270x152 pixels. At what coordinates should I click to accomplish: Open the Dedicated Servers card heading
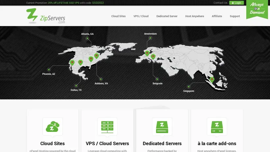tap(162, 143)
